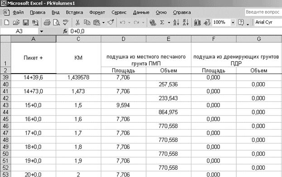Screen dimensions: 282x177
Task: Open the Вид menu
Action: pyautogui.click(x=56, y=12)
